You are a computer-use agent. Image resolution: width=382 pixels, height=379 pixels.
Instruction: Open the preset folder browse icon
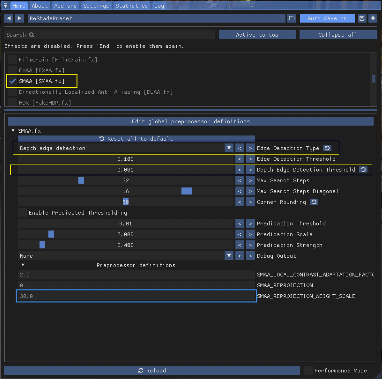(292, 18)
